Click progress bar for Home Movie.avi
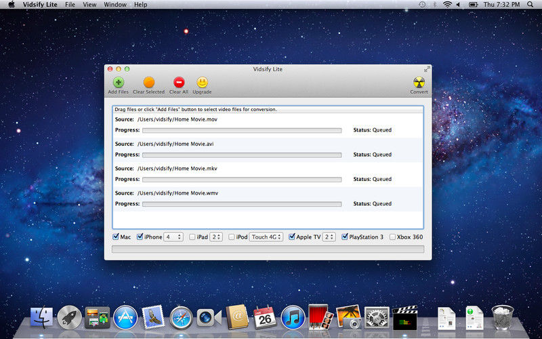Image resolution: width=542 pixels, height=339 pixels. pyautogui.click(x=242, y=155)
